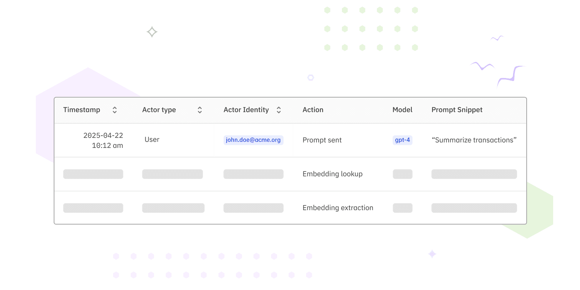Image resolution: width=580 pixels, height=290 pixels.
Task: Click the small hexagon outline above the table
Action: click(311, 78)
